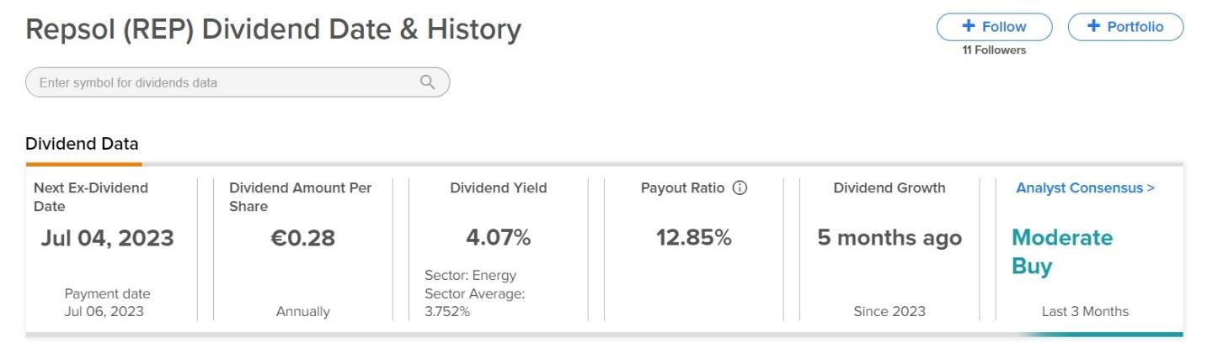Open the Analyst Consensus link
The width and height of the screenshot is (1207, 343).
click(x=1085, y=188)
